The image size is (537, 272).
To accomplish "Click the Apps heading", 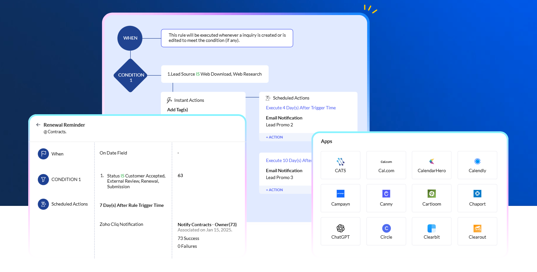I will [327, 141].
